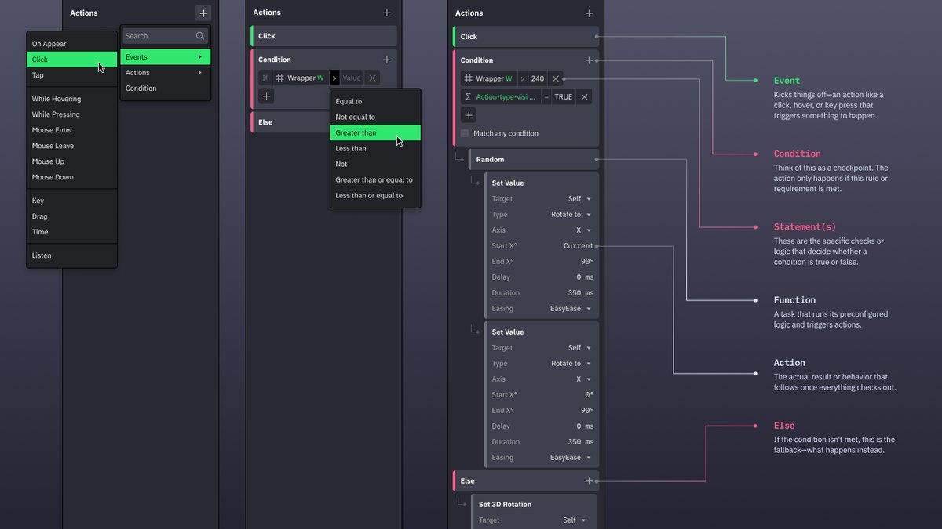Select Less than operator
The image size is (942, 529).
(375, 148)
